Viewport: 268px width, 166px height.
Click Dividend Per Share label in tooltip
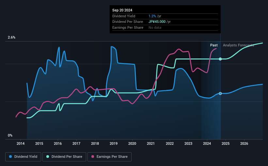pyautogui.click(x=128, y=22)
